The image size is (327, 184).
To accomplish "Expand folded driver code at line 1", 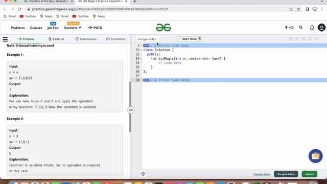I will point(146,45).
